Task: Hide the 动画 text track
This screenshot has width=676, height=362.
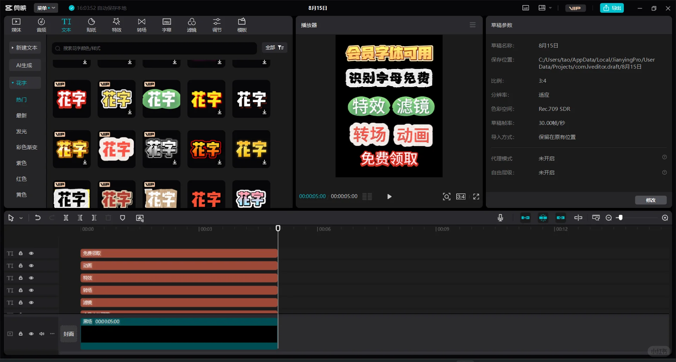Action: (x=31, y=266)
